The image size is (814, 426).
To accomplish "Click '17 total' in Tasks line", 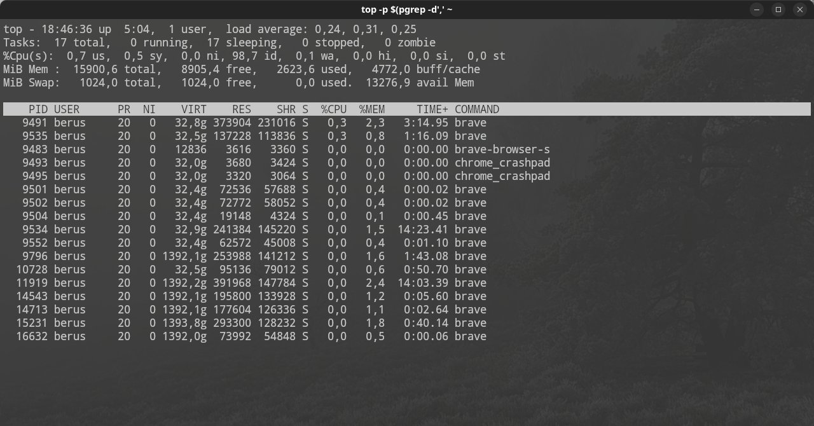I will tap(79, 43).
